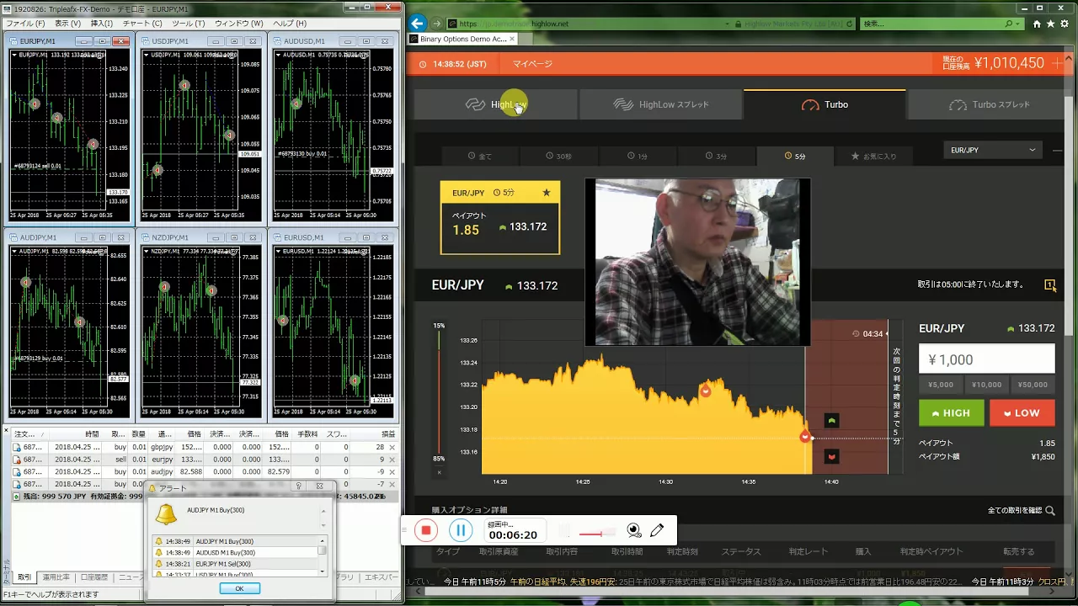Image resolution: width=1078 pixels, height=606 pixels.
Task: Filter options by 30秒 expiry
Action: (558, 157)
